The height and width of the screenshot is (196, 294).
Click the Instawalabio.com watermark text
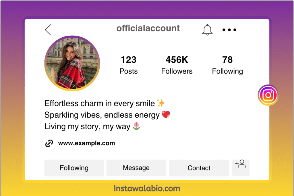click(147, 188)
